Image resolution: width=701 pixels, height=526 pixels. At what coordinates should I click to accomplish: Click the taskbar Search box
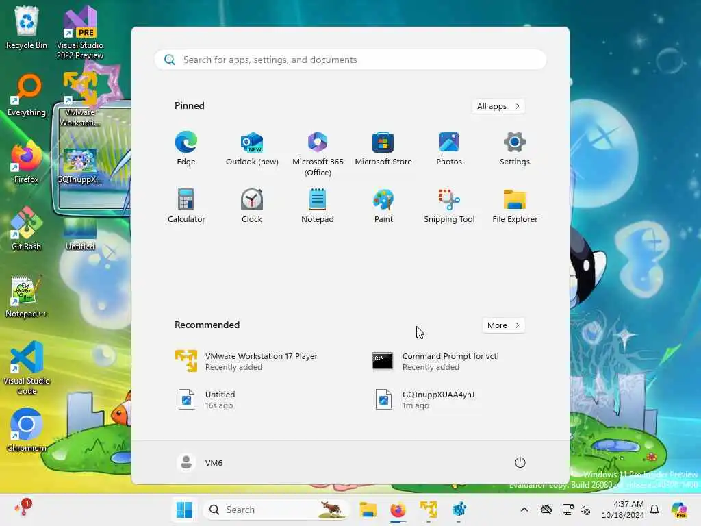point(277,510)
